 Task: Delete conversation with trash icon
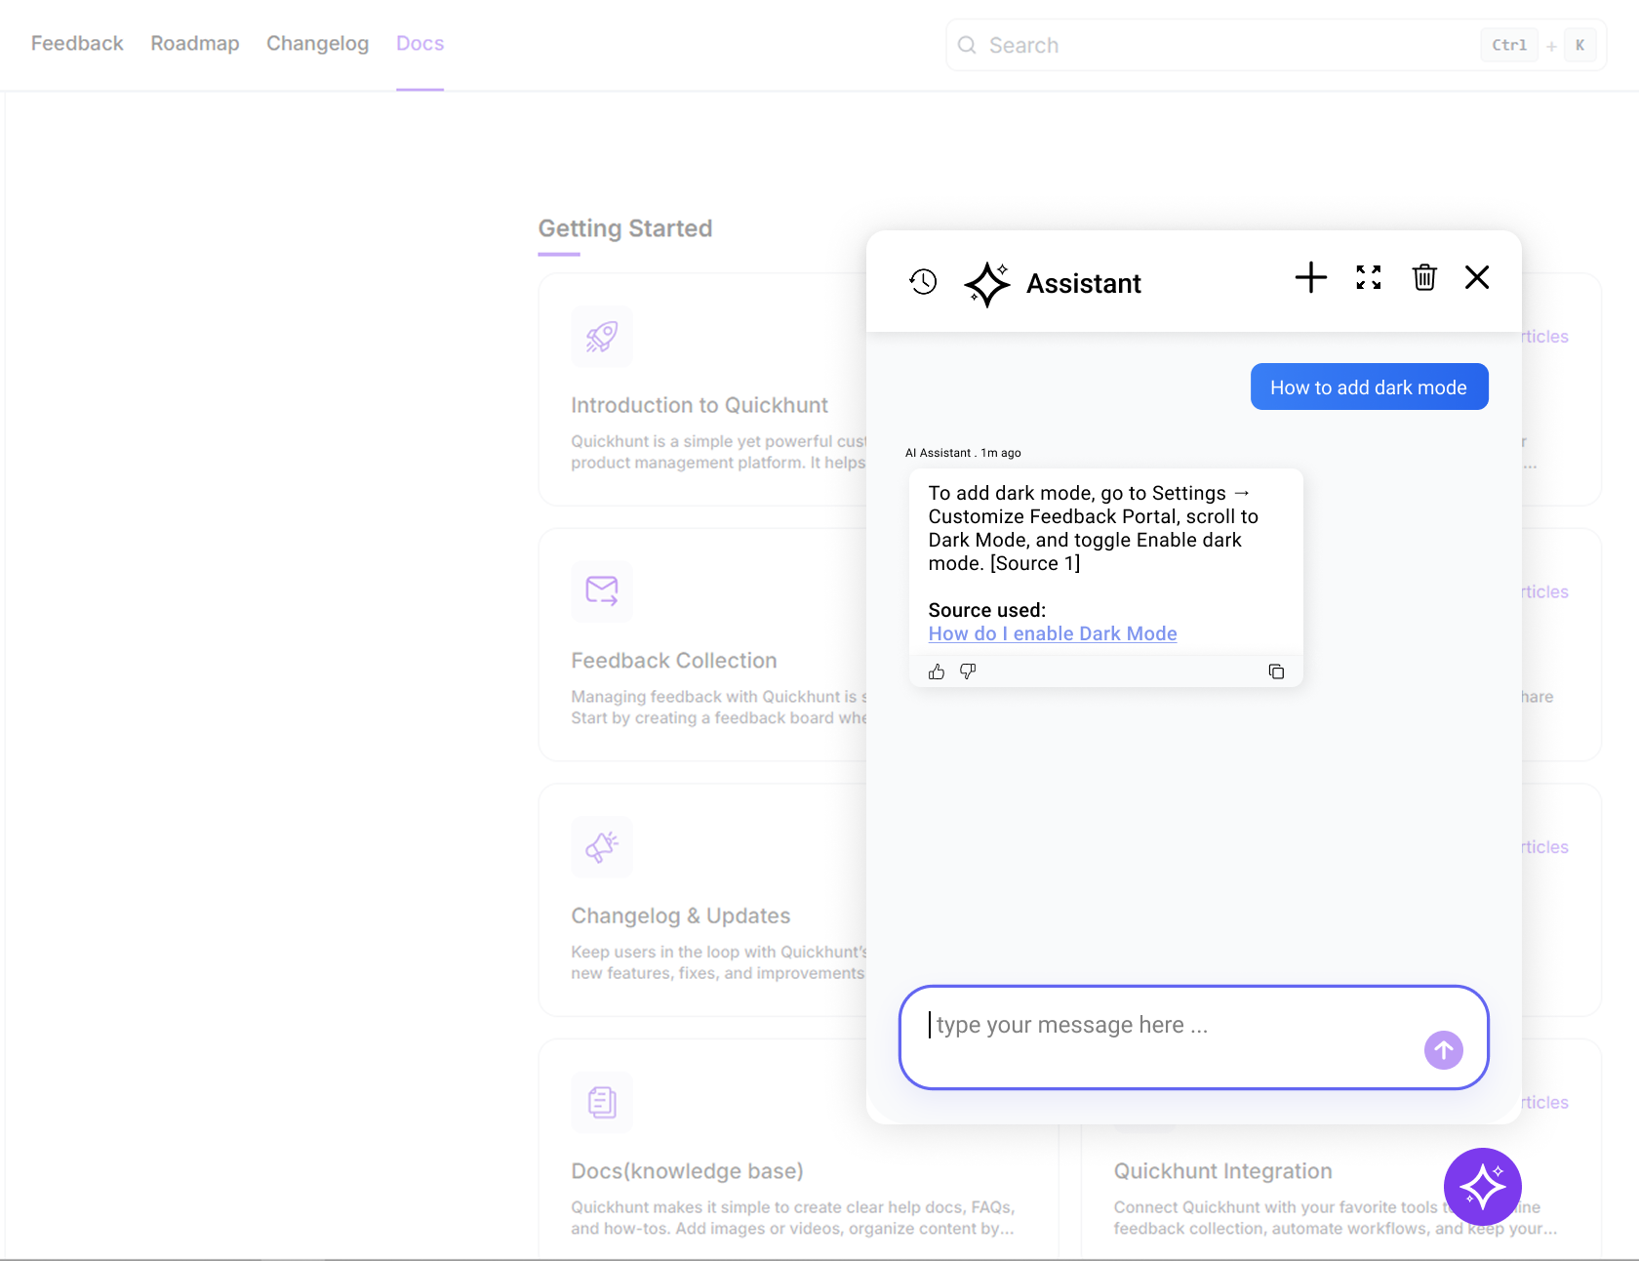pos(1424,277)
